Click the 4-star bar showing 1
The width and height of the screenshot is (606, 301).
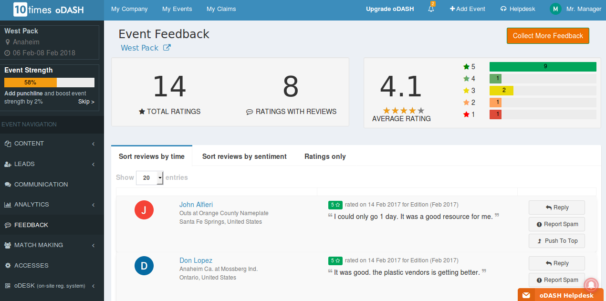click(495, 79)
